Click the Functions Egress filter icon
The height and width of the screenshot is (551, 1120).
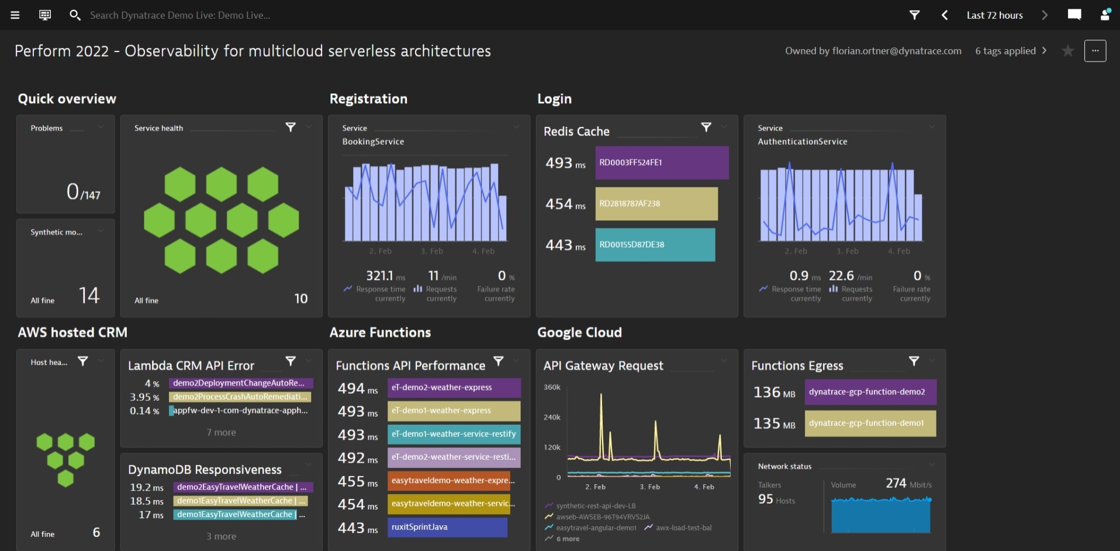(914, 361)
